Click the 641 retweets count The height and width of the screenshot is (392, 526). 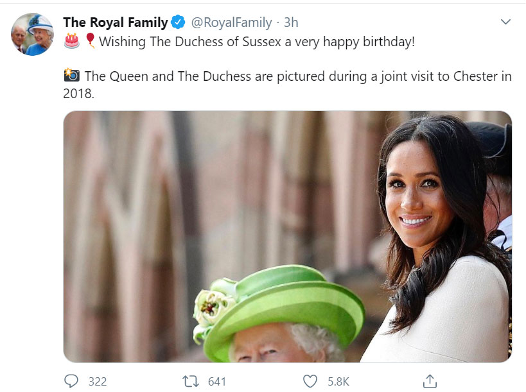click(x=217, y=381)
